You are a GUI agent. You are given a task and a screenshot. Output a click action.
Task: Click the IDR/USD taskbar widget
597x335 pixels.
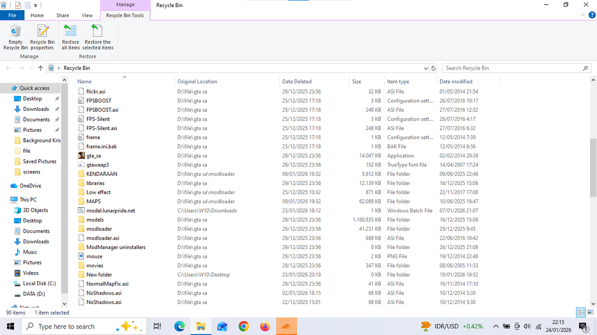pos(451,326)
